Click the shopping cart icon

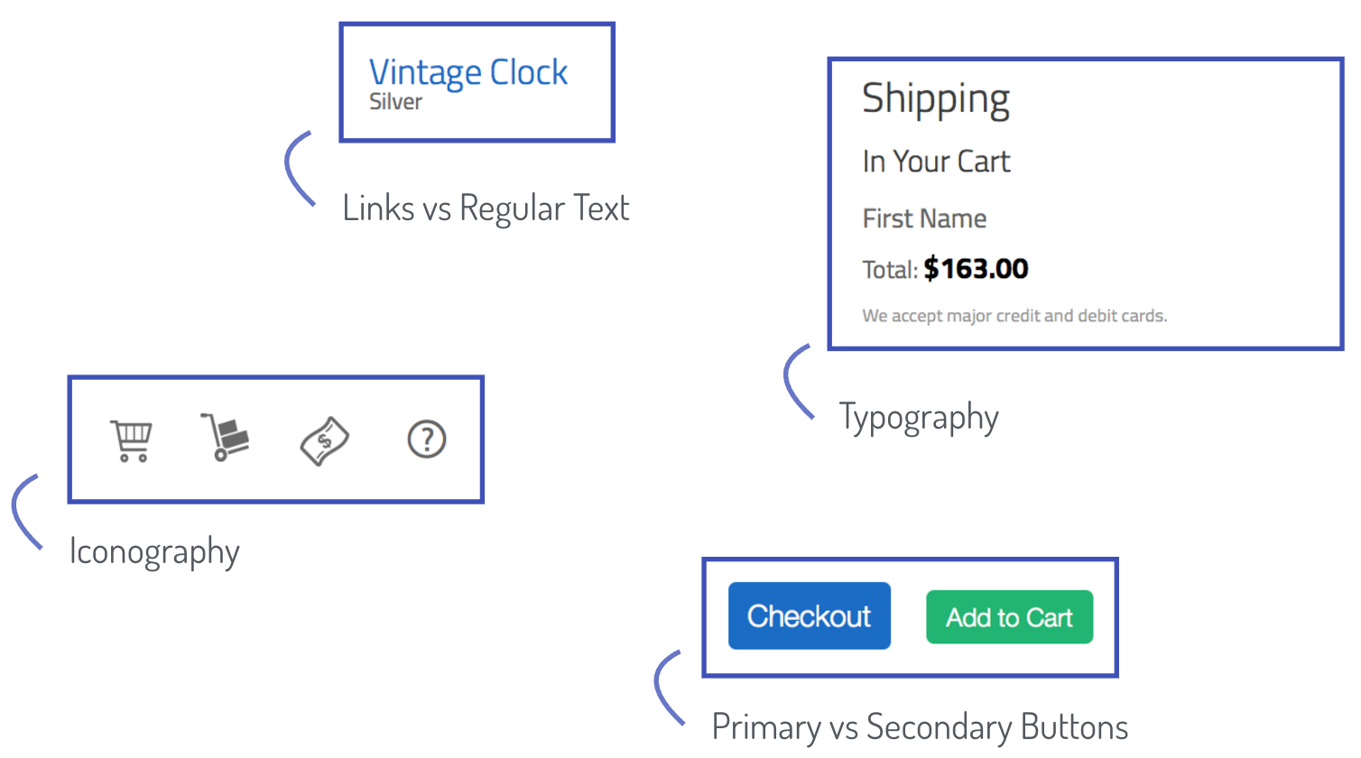[132, 440]
